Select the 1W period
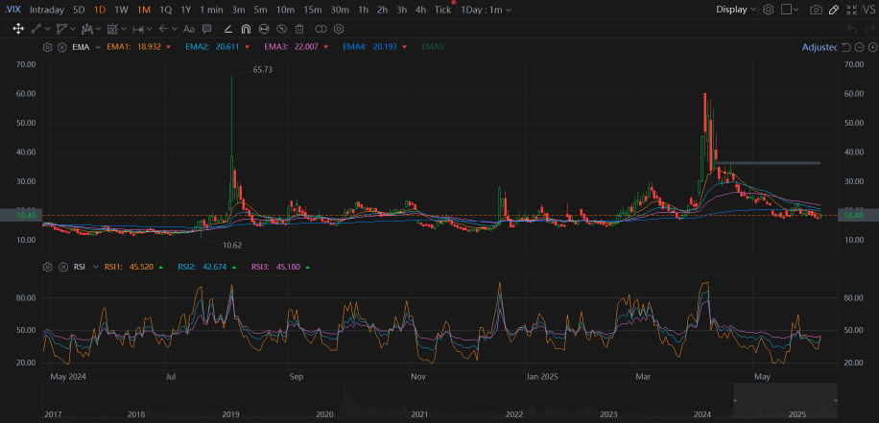The width and height of the screenshot is (879, 423). (121, 10)
